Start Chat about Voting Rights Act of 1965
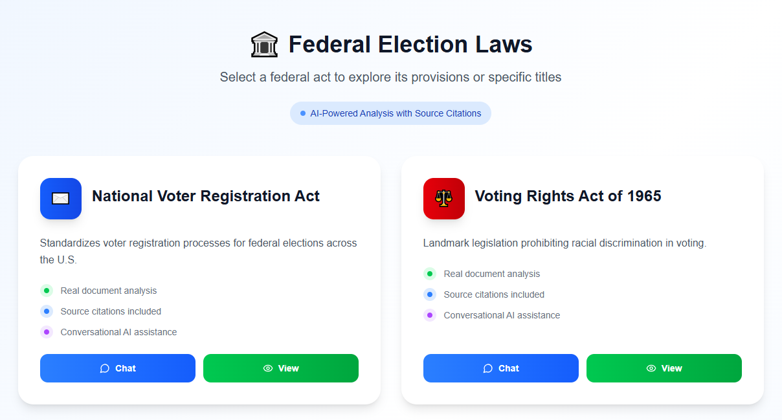 pos(501,368)
